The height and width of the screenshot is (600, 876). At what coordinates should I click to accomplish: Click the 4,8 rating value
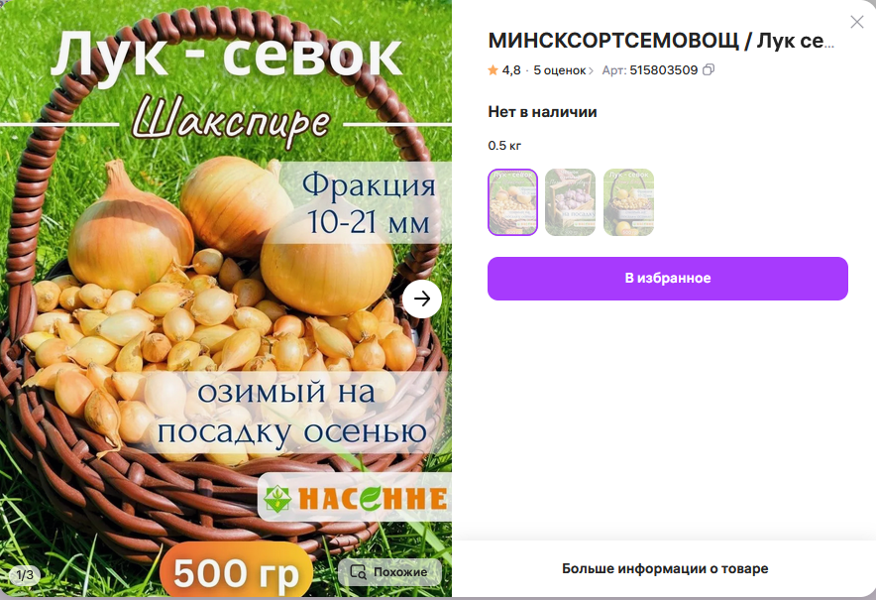pyautogui.click(x=511, y=70)
